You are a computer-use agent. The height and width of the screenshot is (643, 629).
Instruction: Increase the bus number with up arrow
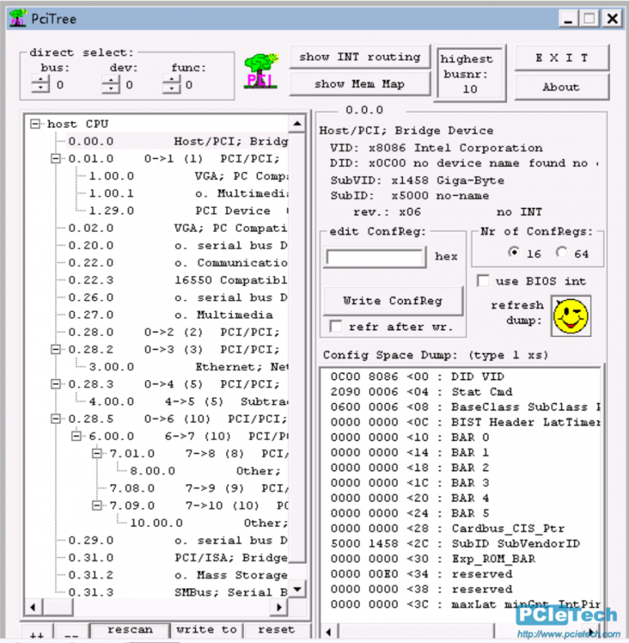41,79
